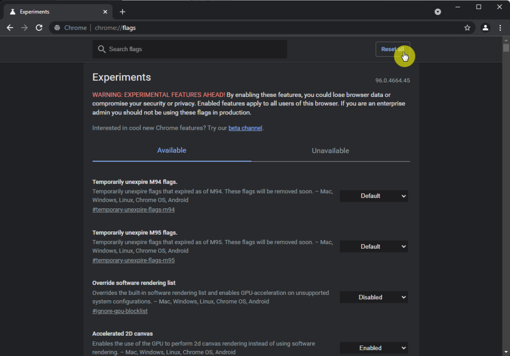Click version number 96.0.4664.45

392,81
